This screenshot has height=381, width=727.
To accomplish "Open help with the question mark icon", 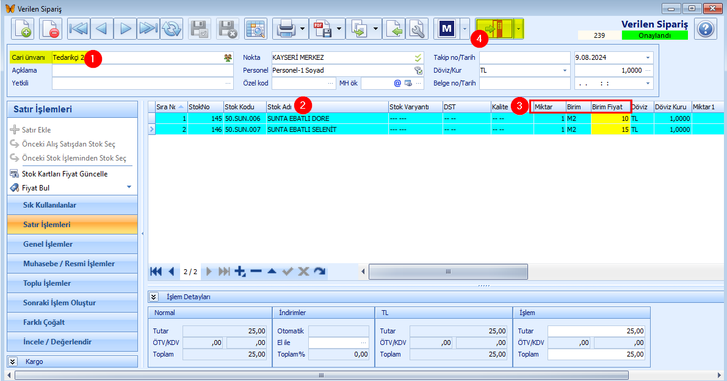I will pyautogui.click(x=705, y=29).
